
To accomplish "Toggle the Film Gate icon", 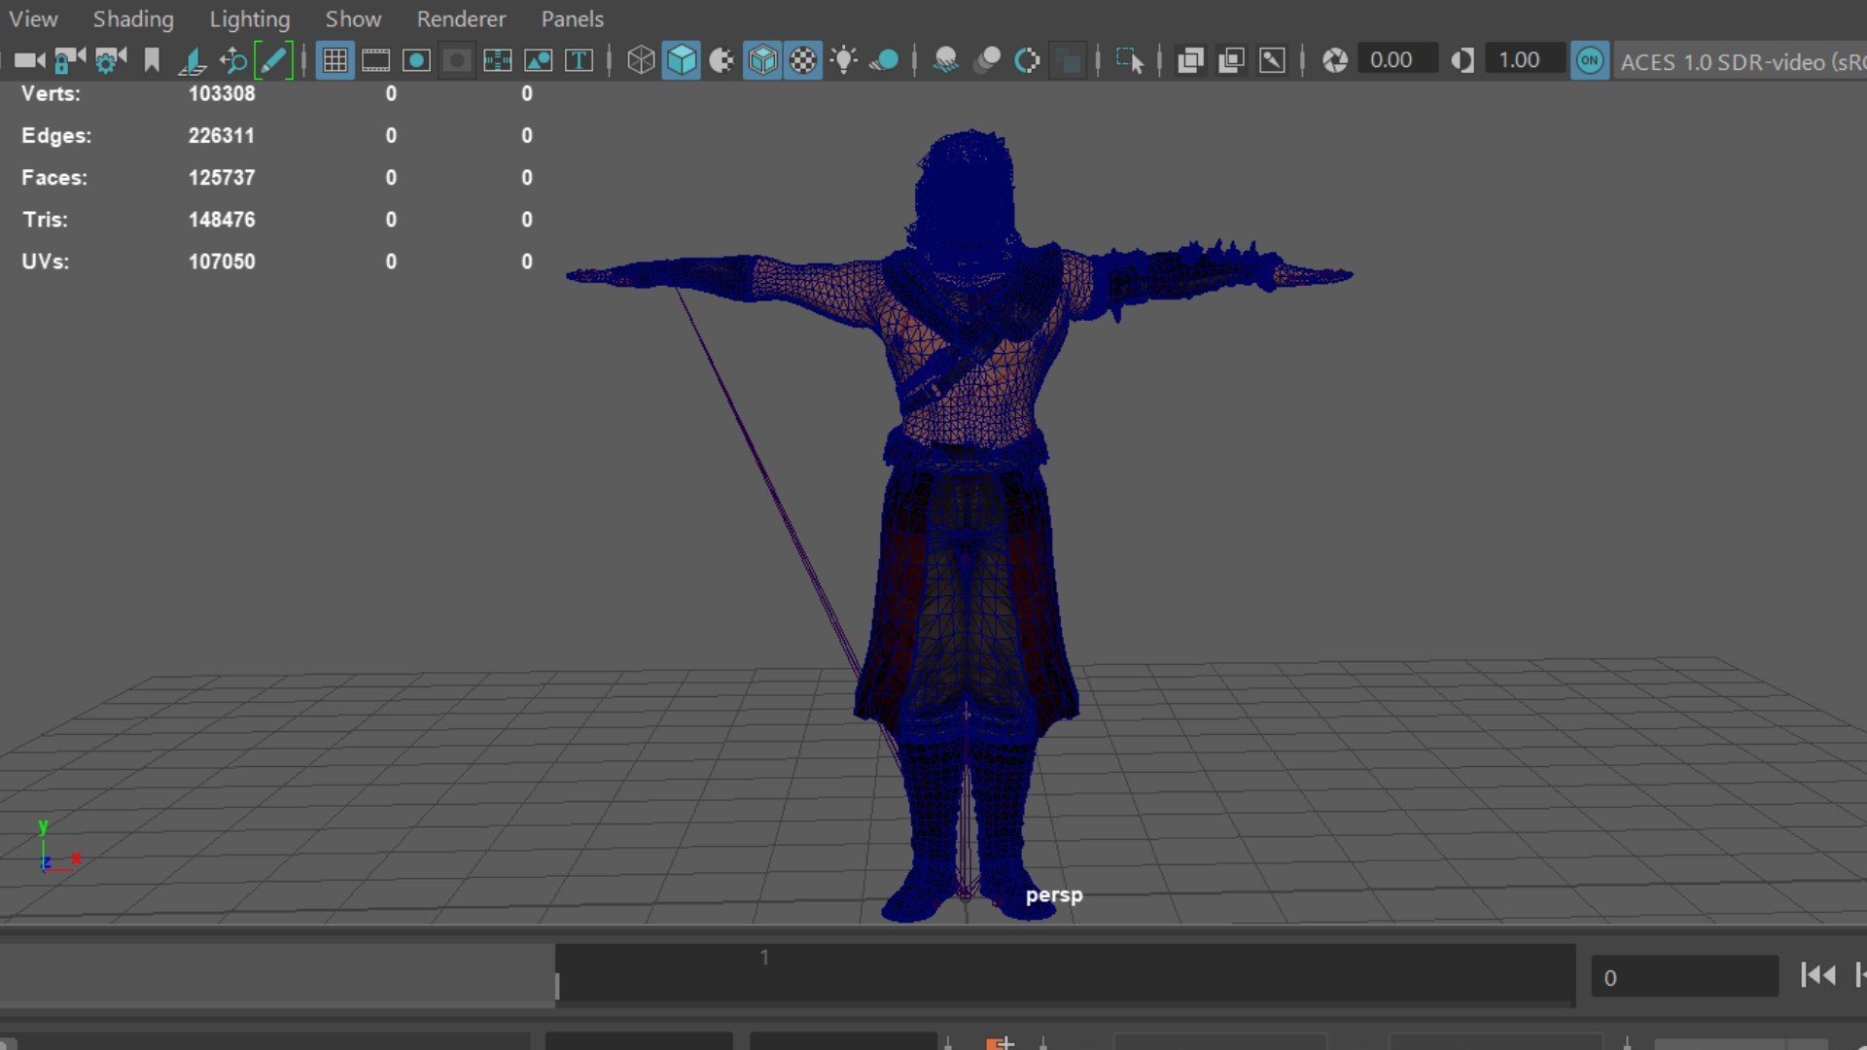I will tap(375, 60).
